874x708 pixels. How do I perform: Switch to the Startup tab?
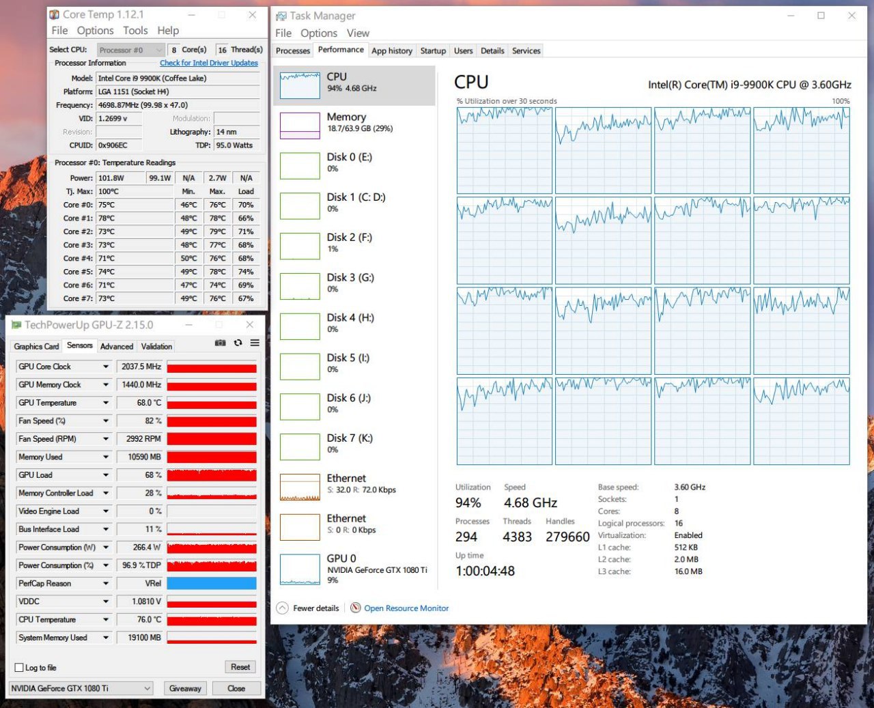click(433, 51)
